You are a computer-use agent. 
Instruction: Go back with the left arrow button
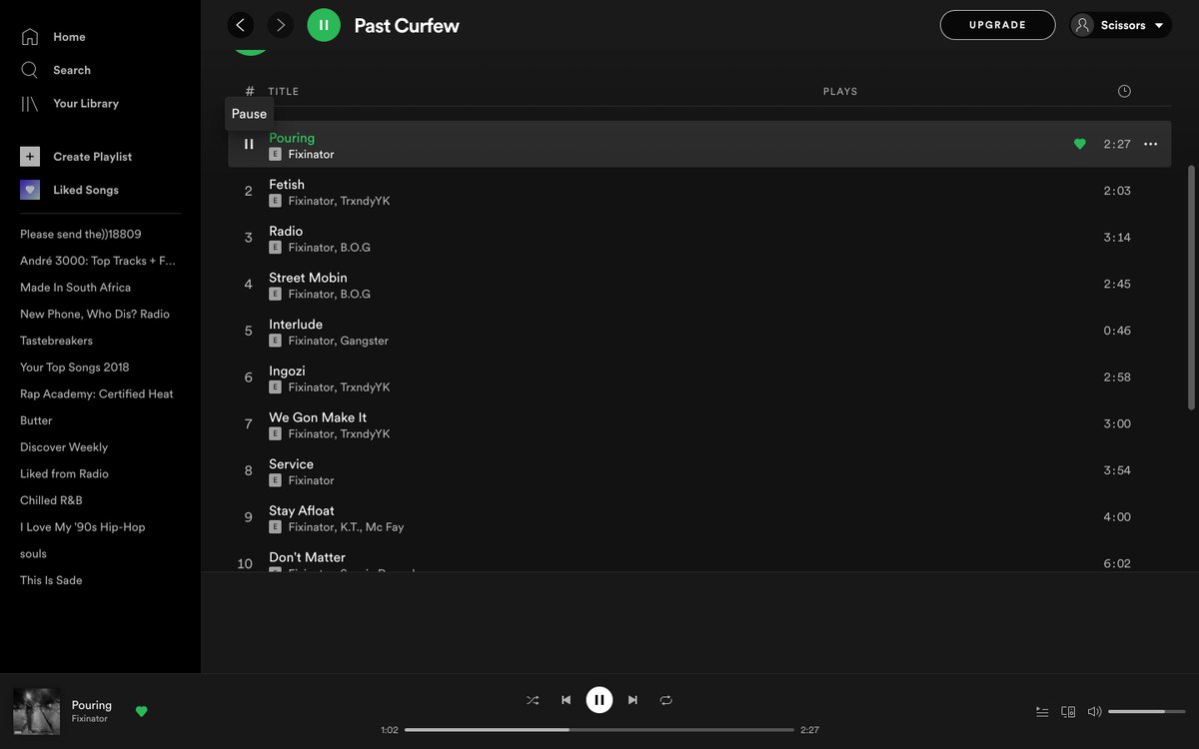240,25
